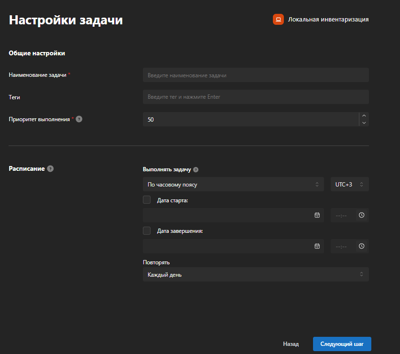Click the Назад button

(x=291, y=344)
